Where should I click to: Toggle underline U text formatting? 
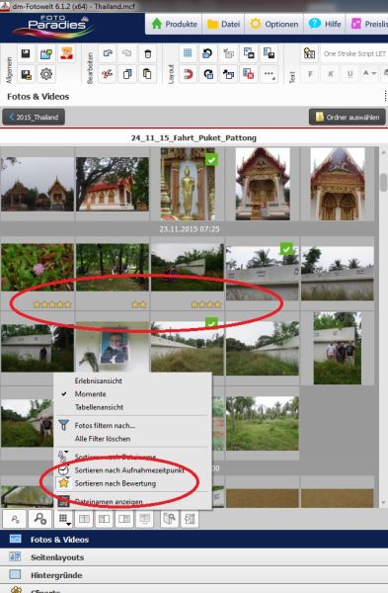[x=350, y=74]
